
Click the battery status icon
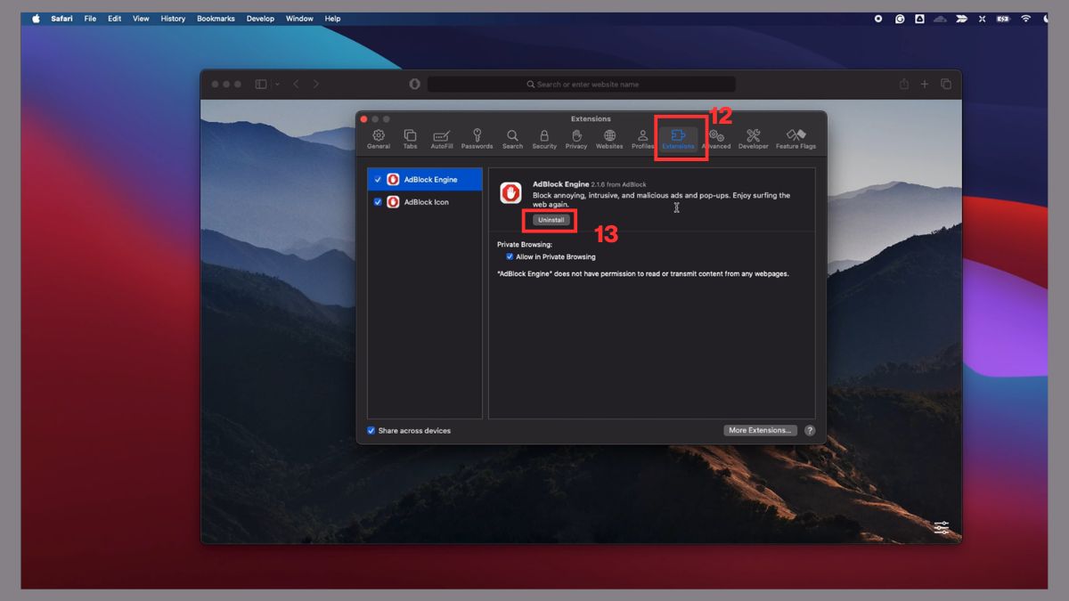(x=1004, y=19)
